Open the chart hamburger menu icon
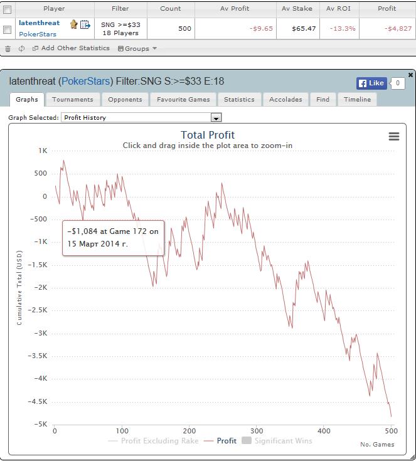 click(394, 136)
